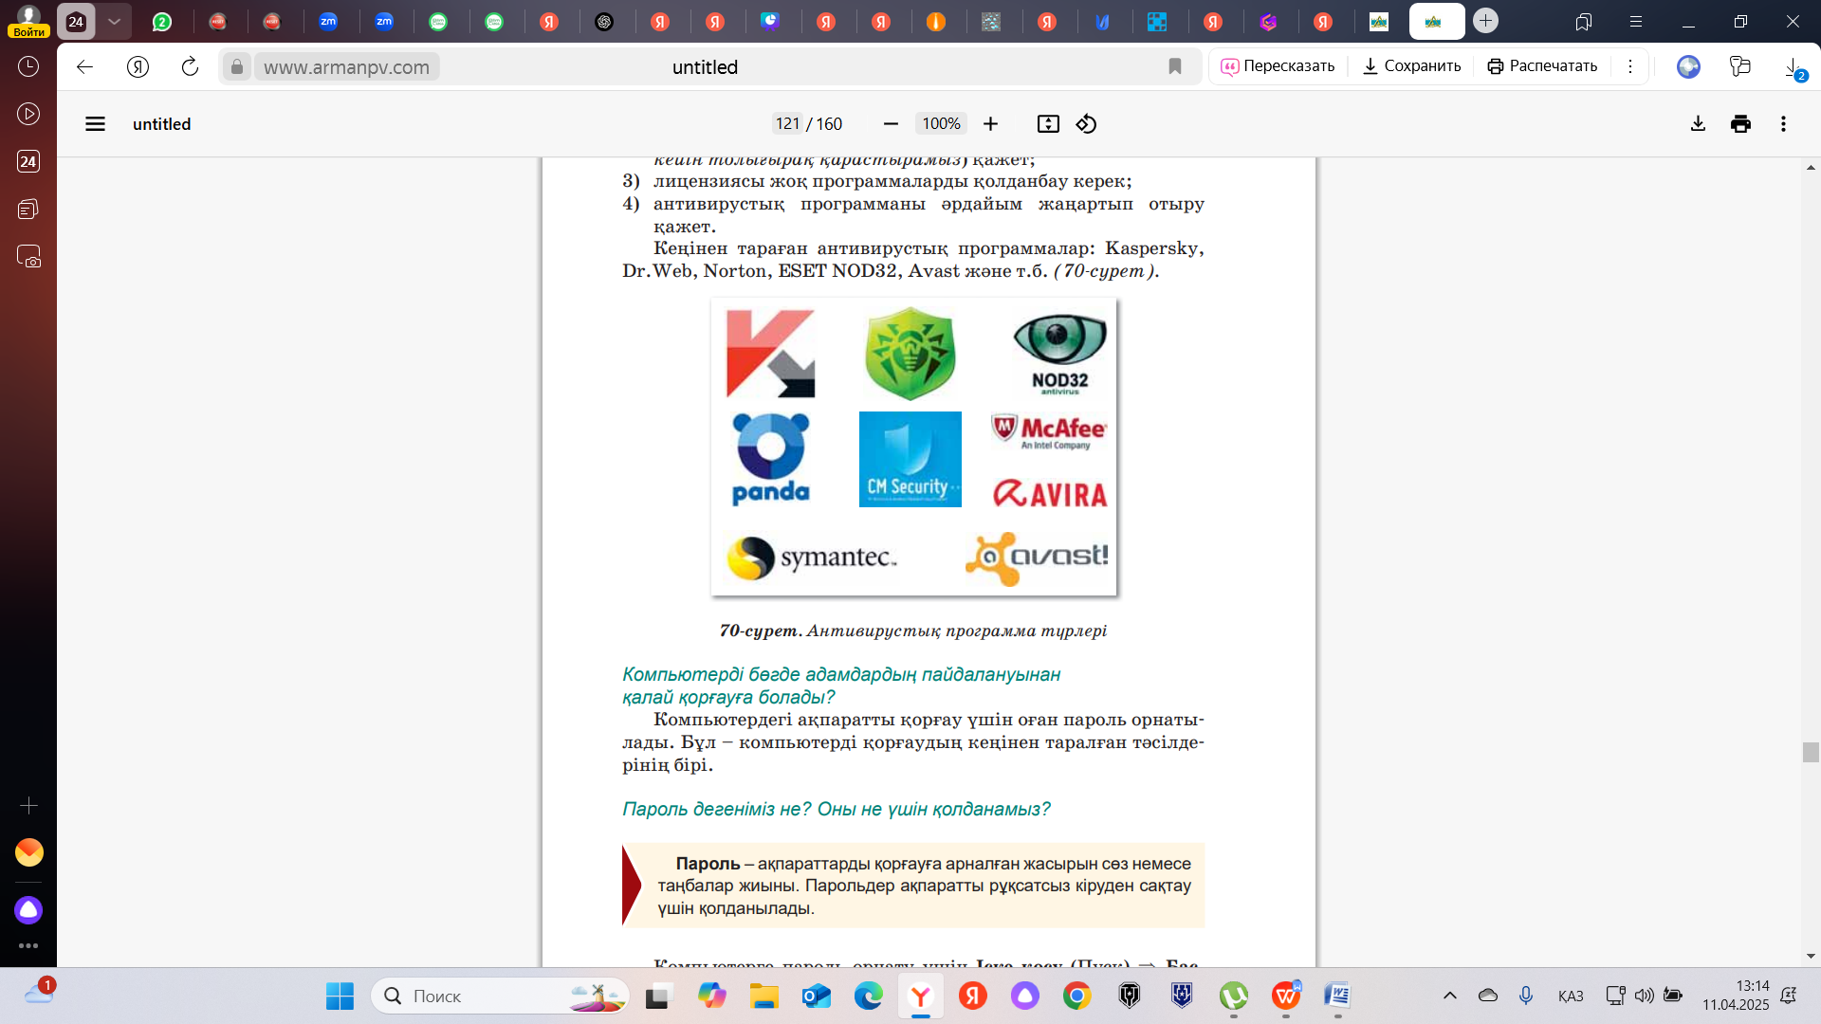Click the rotate page icon
The height and width of the screenshot is (1024, 1821).
[1086, 124]
